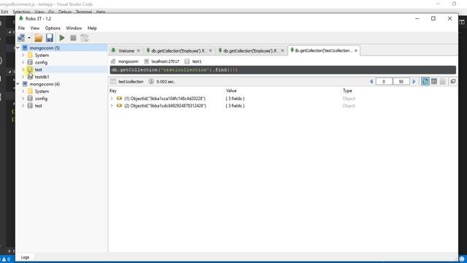Select System folder under mongoconn (5)
The image size is (467, 263).
click(42, 56)
